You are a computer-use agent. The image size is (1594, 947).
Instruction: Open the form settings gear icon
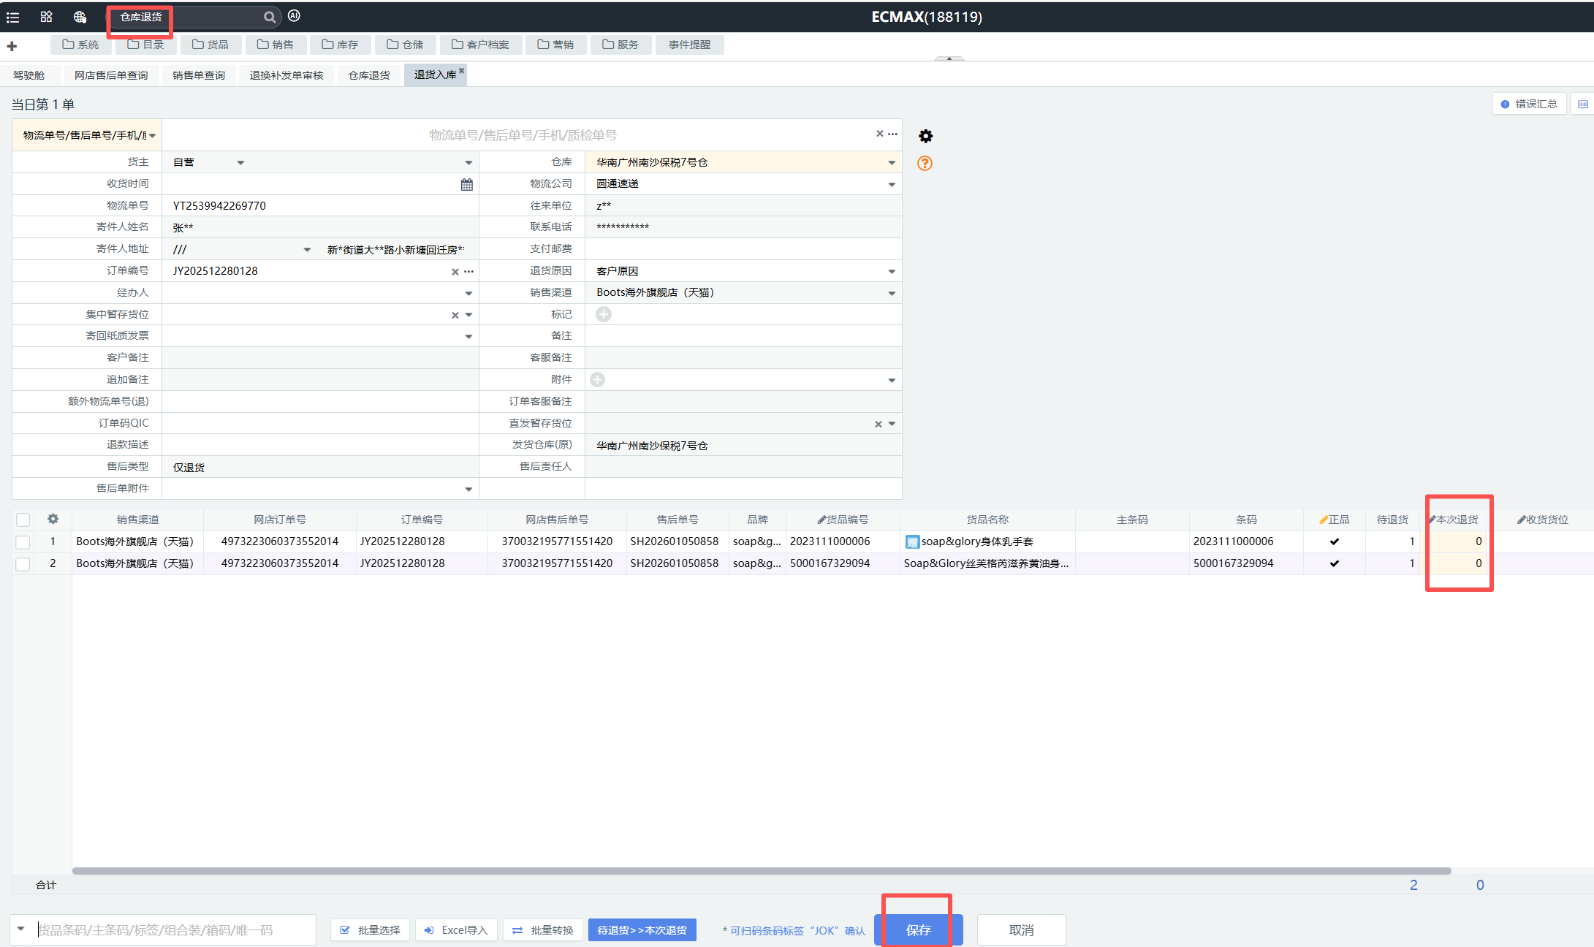coord(925,136)
